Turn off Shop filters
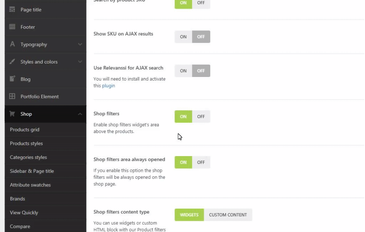365x232 pixels. point(201,117)
